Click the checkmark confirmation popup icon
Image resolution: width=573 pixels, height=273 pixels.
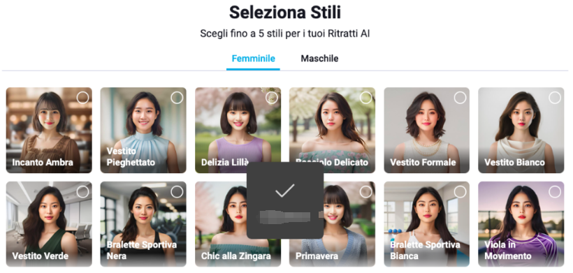click(x=284, y=191)
